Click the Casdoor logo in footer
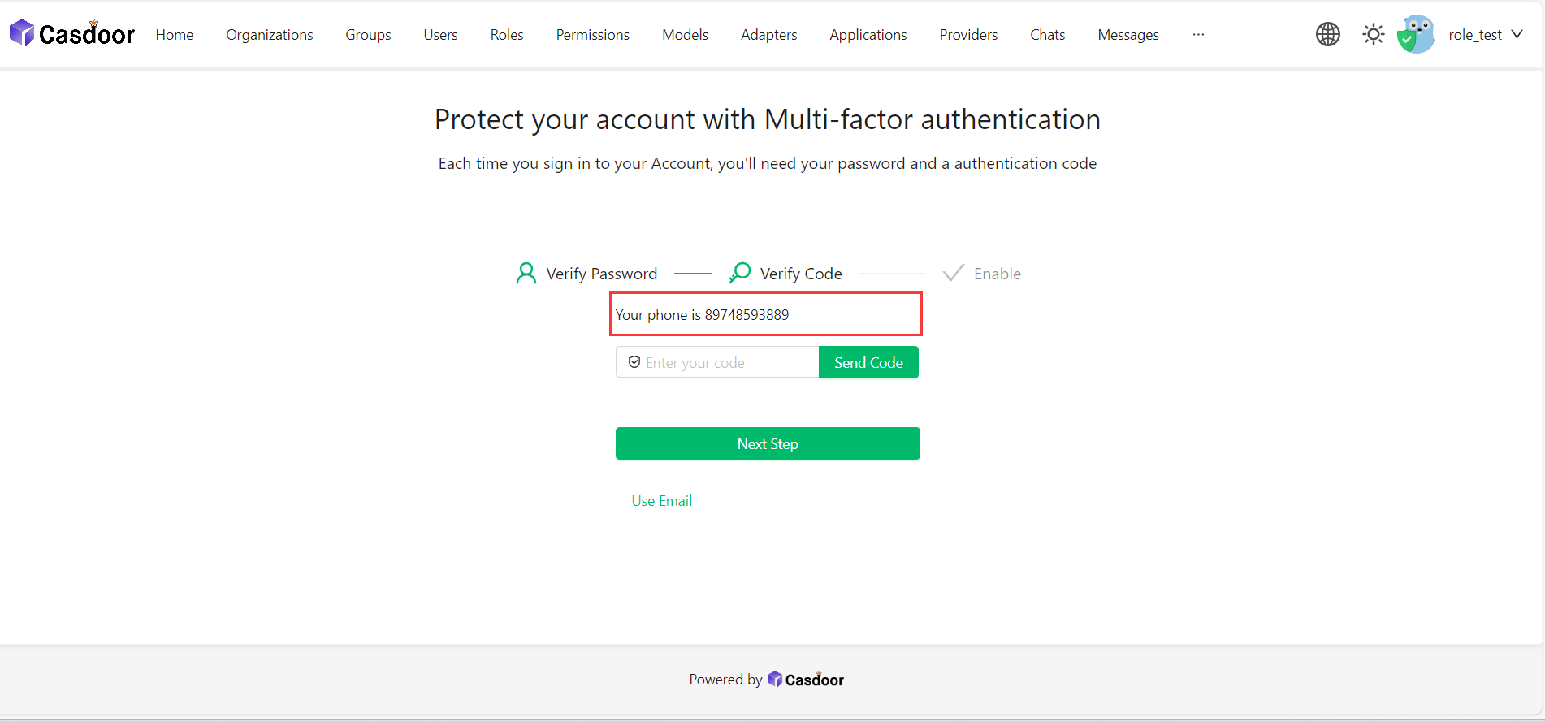The height and width of the screenshot is (721, 1545). [x=806, y=680]
